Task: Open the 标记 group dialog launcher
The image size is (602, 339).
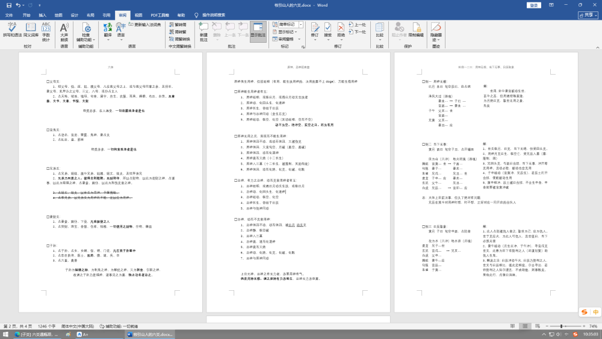Action: [x=303, y=47]
